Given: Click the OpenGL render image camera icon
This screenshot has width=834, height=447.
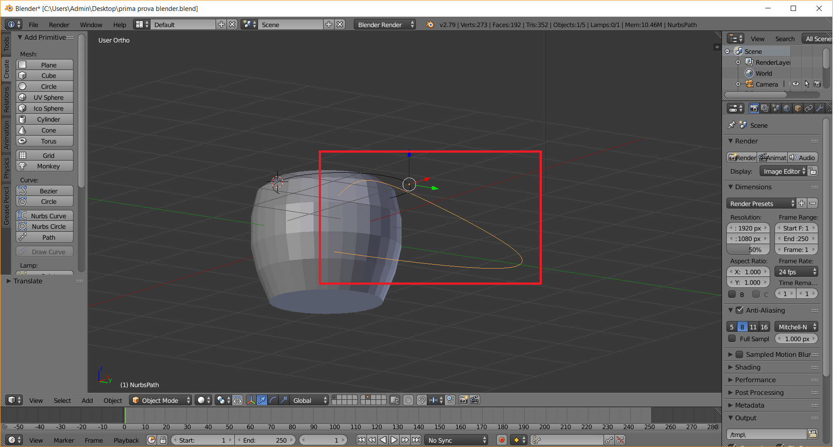Looking at the screenshot, I should 464,400.
